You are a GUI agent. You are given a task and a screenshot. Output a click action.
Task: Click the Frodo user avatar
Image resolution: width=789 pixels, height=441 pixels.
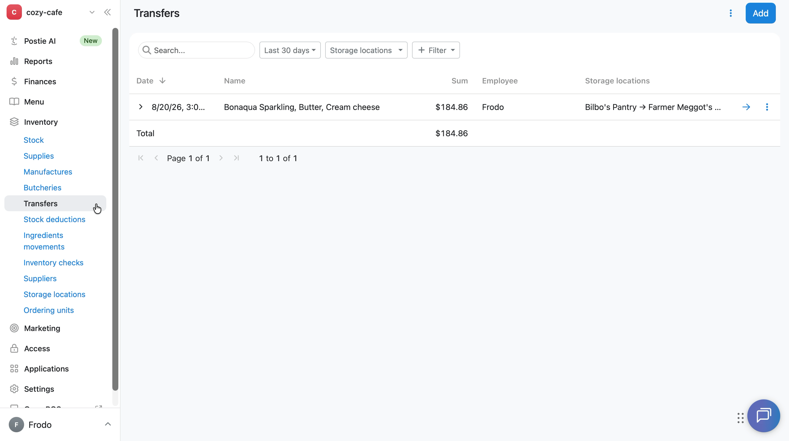pyautogui.click(x=16, y=425)
